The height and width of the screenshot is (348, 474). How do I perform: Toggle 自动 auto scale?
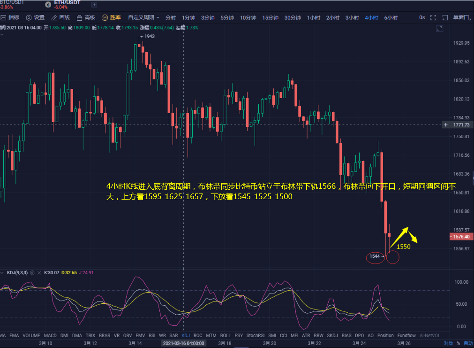[x=468, y=343]
